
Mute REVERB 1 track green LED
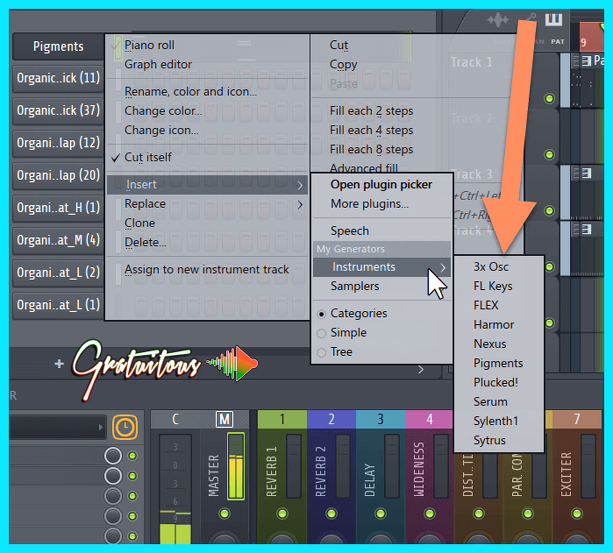(282, 514)
